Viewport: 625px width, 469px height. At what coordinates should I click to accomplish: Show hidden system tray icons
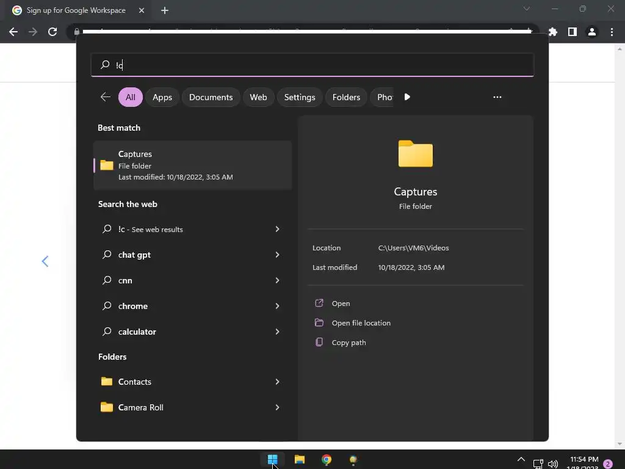click(x=521, y=459)
